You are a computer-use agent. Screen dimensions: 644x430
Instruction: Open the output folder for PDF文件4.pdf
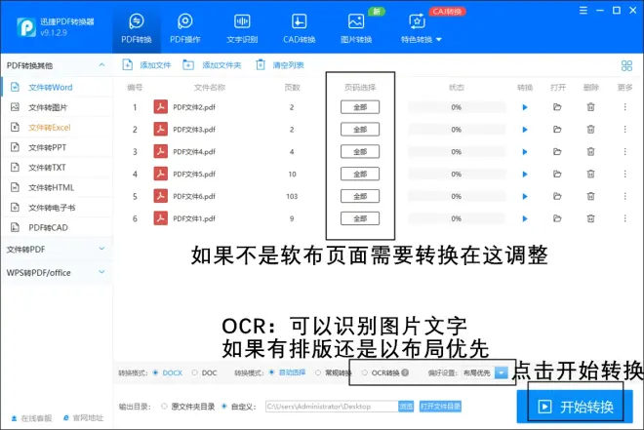click(x=557, y=151)
